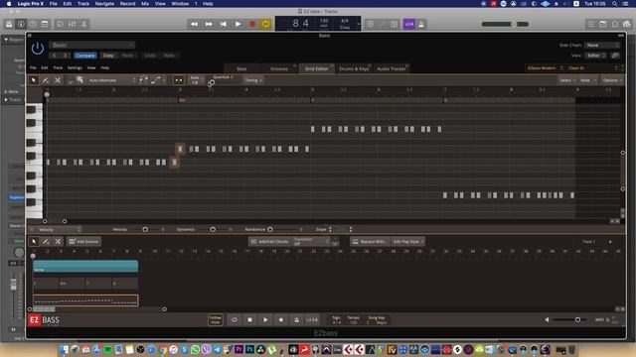Select the song track scissors tool
This screenshot has width=636, height=357.
58,242
